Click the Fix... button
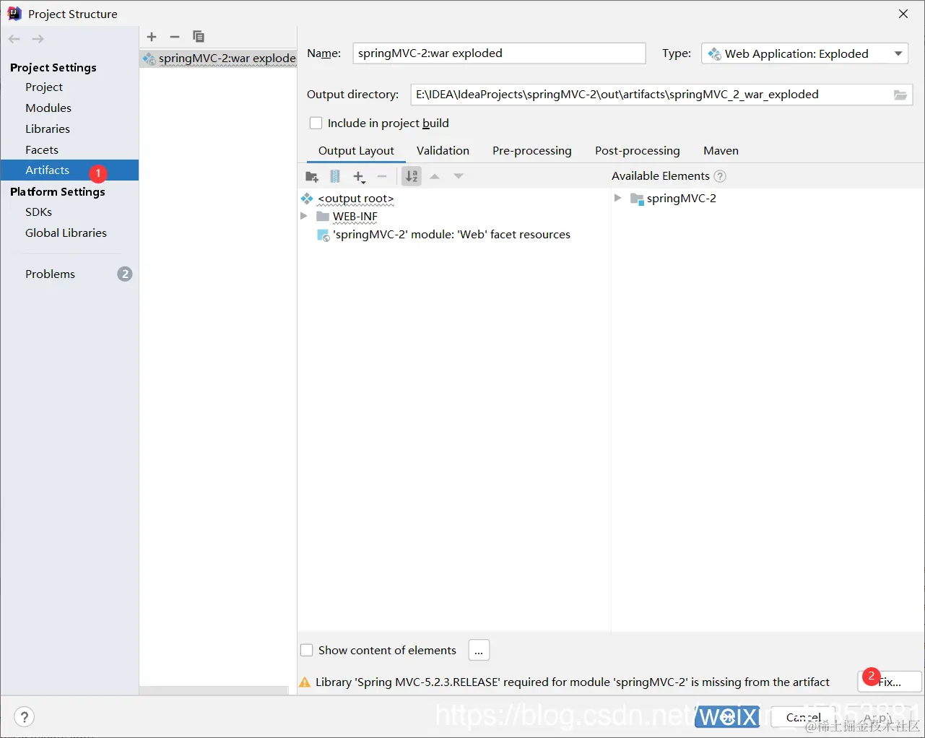The width and height of the screenshot is (925, 738). 890,682
